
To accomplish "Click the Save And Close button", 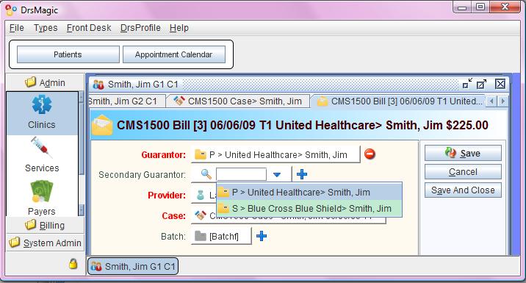I will [x=463, y=190].
